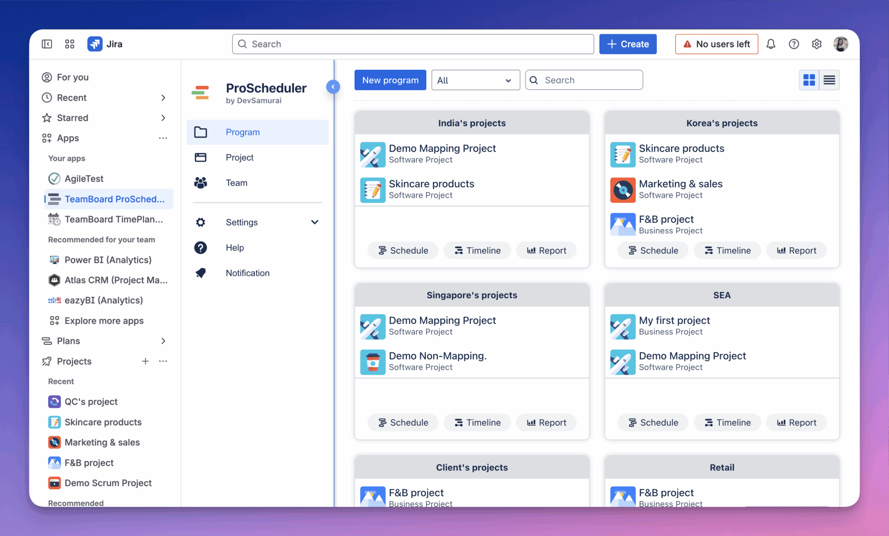Open QC's project in sidebar
The height and width of the screenshot is (536, 889).
[x=109, y=402]
